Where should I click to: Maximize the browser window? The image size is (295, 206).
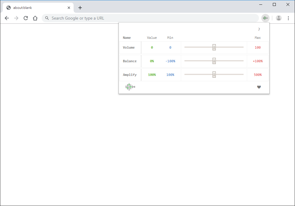pos(274,4)
